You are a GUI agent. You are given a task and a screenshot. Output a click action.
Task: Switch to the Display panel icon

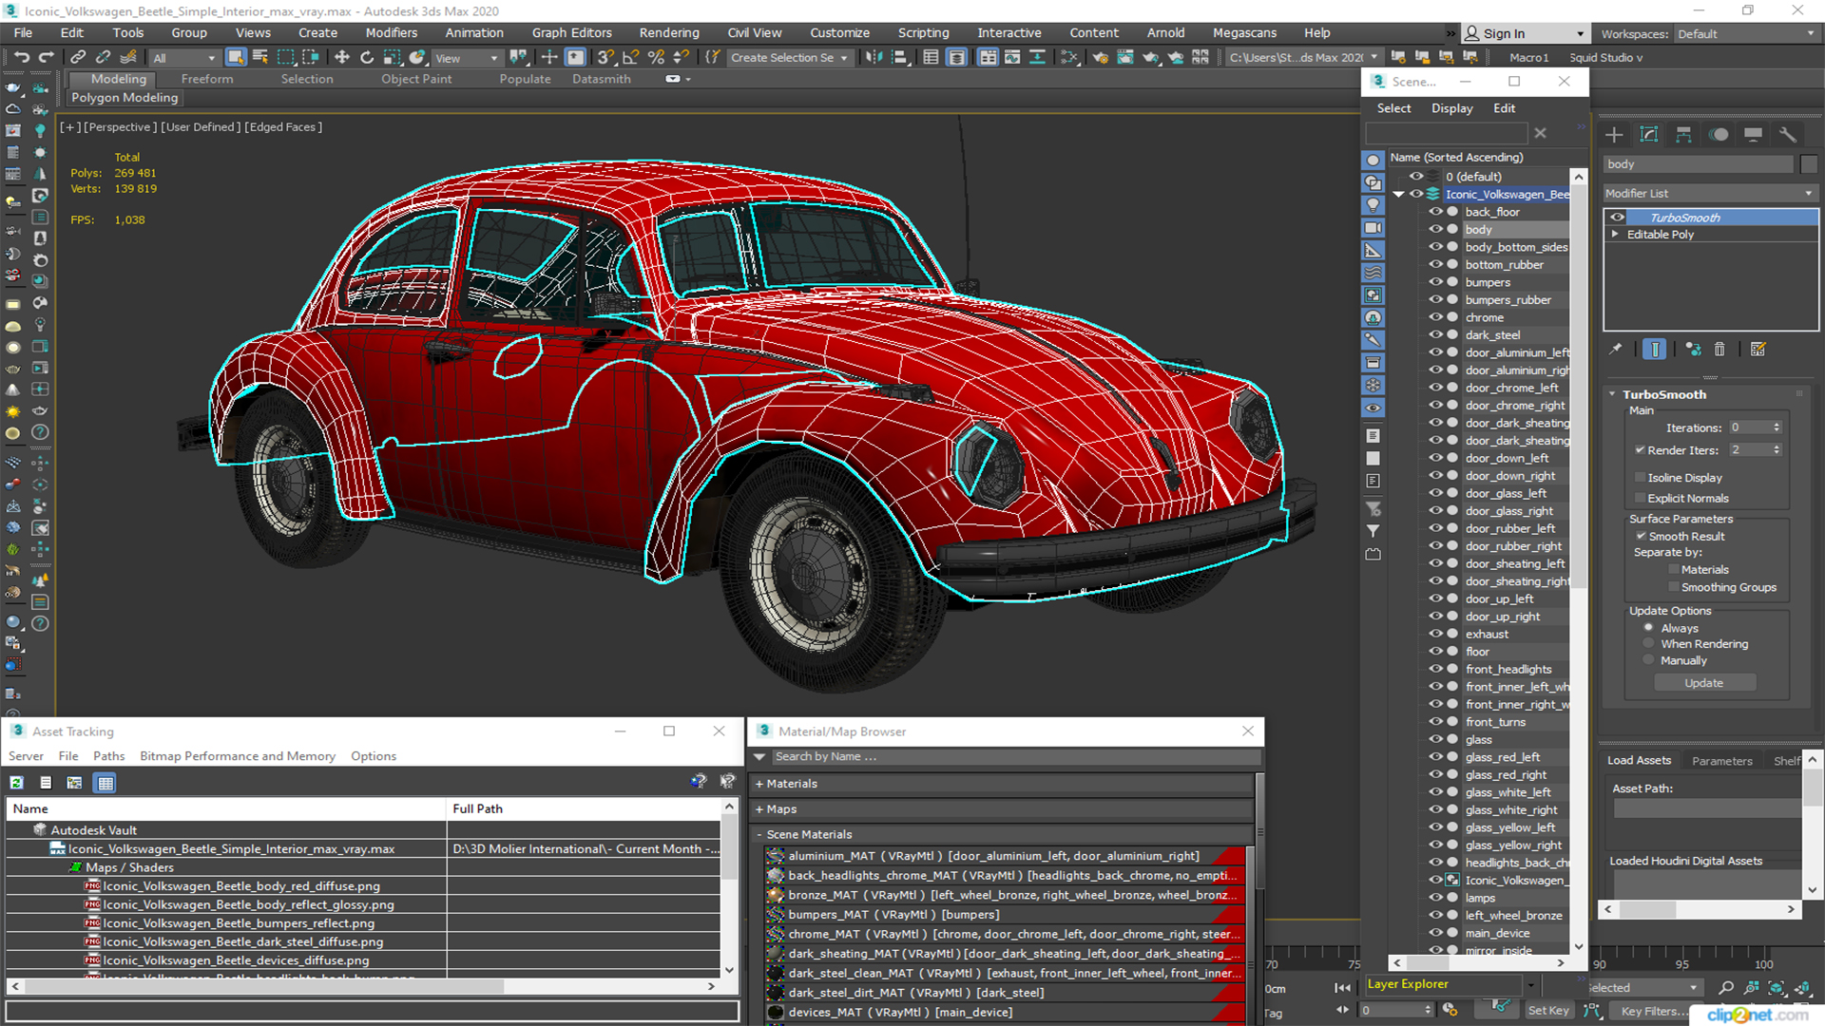(x=1753, y=135)
